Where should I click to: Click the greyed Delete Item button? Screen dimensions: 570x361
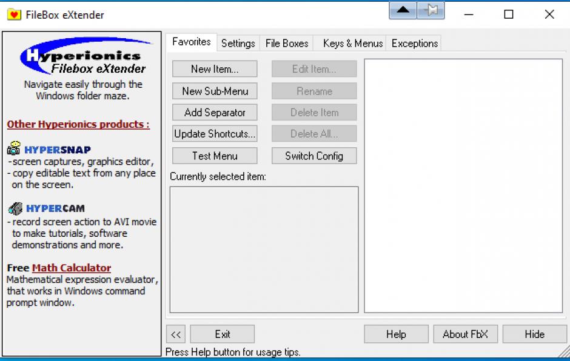click(x=314, y=113)
